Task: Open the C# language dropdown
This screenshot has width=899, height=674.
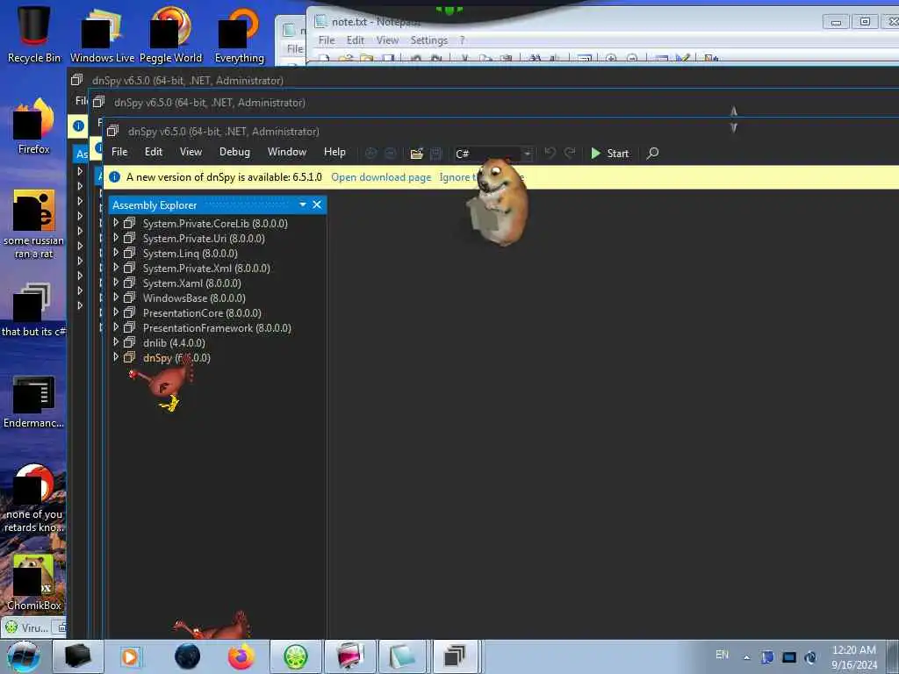Action: [493, 154]
